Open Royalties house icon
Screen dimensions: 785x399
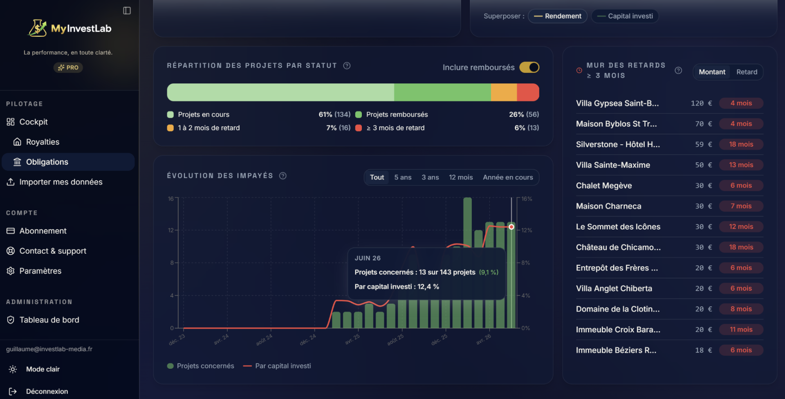coord(17,142)
